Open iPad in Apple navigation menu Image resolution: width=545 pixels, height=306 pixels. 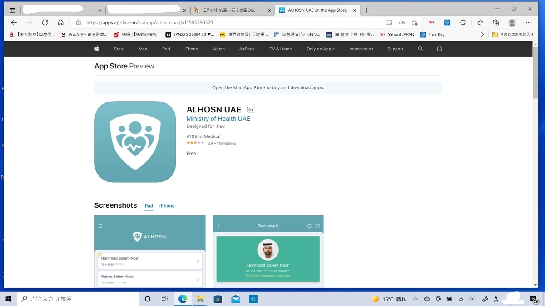(x=166, y=49)
